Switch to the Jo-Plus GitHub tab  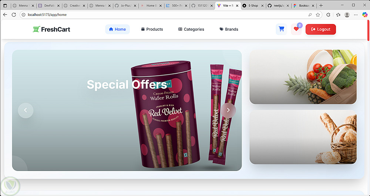pos(125,6)
